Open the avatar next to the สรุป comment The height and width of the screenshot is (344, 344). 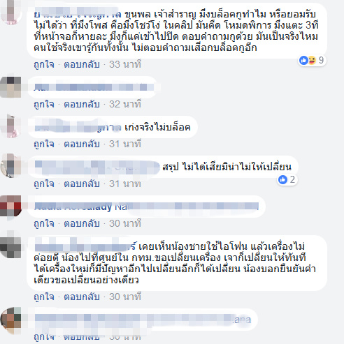point(10,166)
